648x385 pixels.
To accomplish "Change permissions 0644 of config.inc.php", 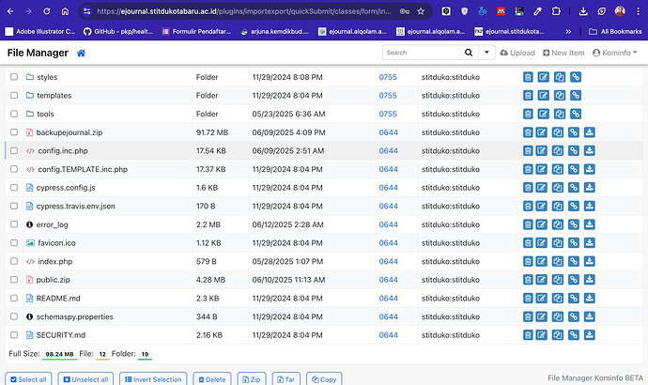I will pyautogui.click(x=389, y=151).
